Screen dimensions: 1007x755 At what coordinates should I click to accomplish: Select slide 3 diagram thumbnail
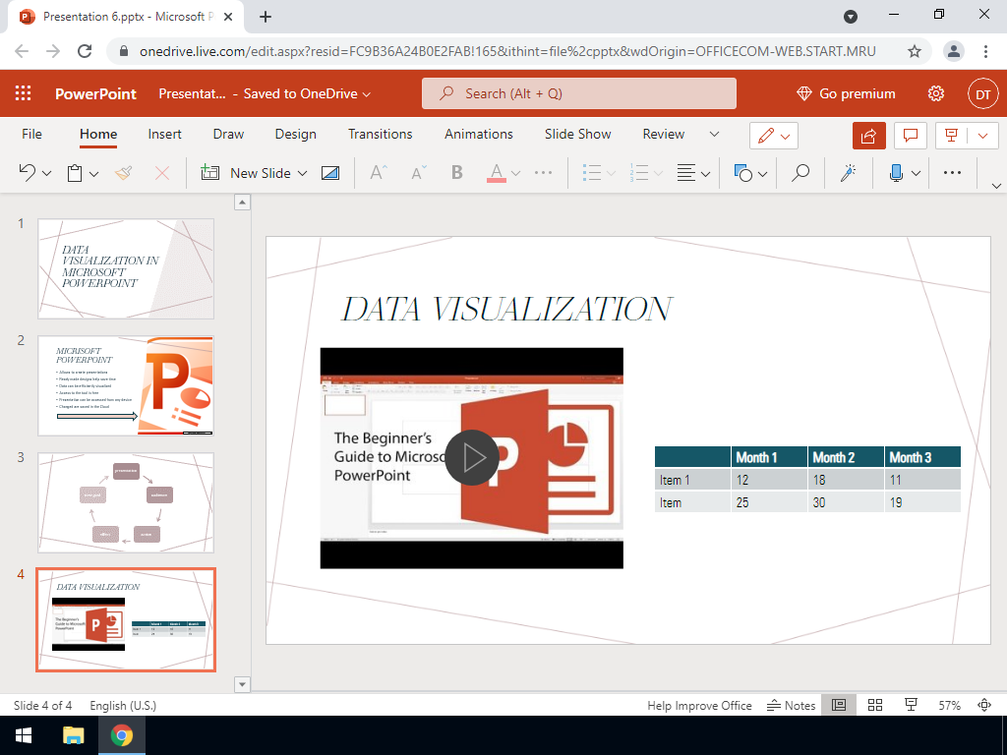[x=126, y=502]
